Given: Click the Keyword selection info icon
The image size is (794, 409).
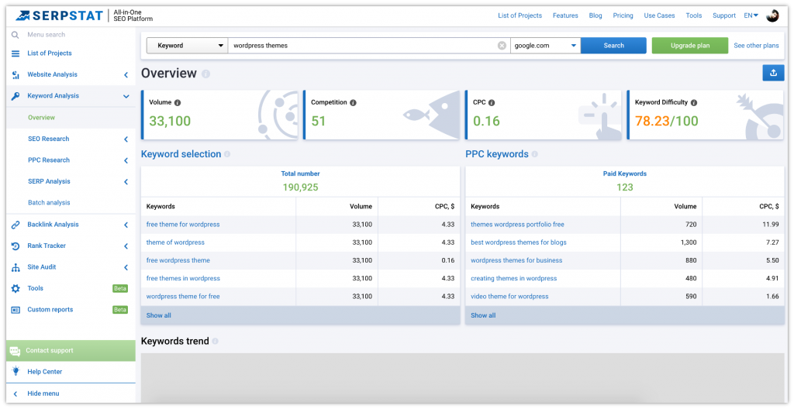Looking at the screenshot, I should 227,154.
